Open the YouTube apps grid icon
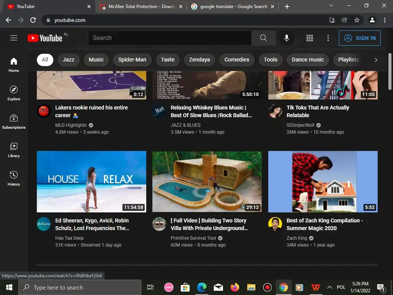The height and width of the screenshot is (295, 393). [310, 38]
